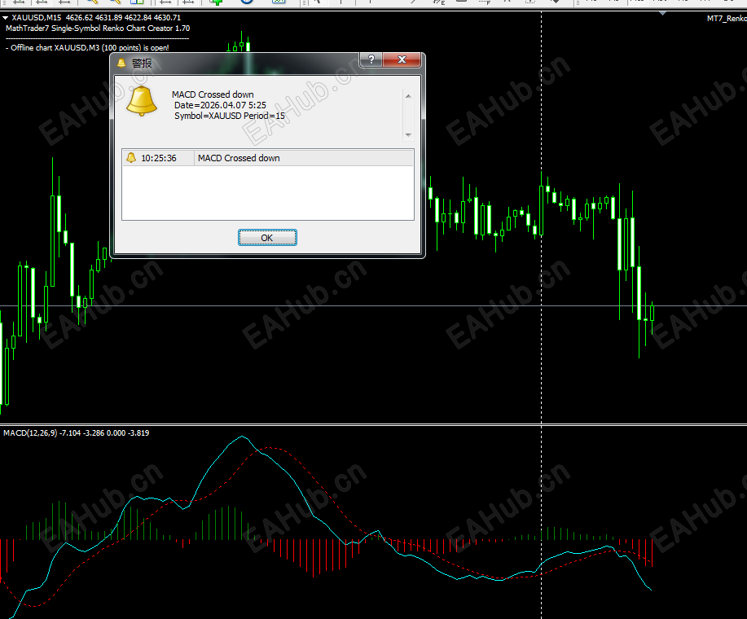This screenshot has width=747, height=619.
Task: Expand the XAUUSD,M15 chart triangle menu
Action: [x=5, y=18]
